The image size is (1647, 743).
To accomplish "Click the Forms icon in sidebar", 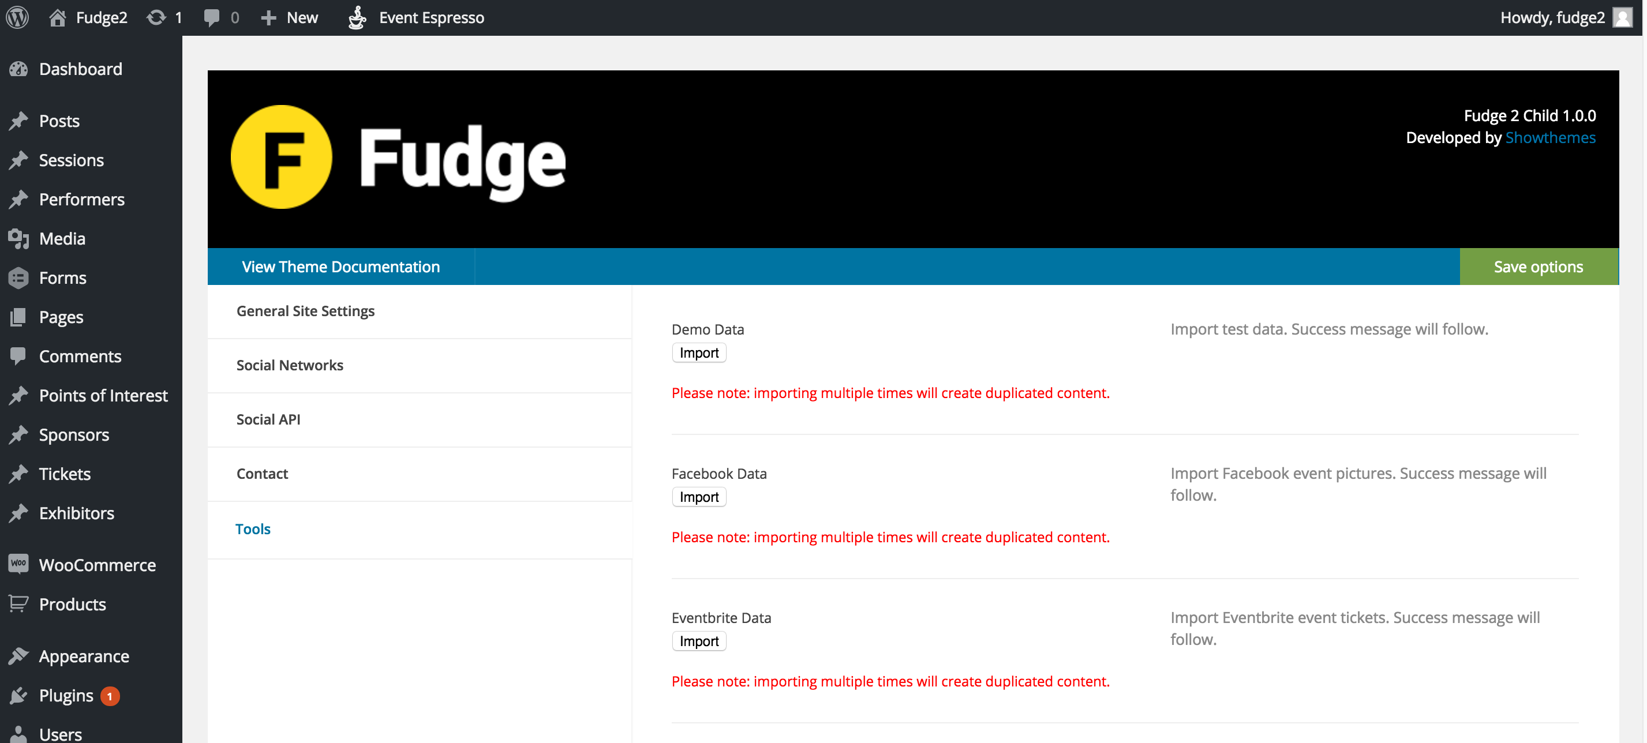I will [x=18, y=278].
